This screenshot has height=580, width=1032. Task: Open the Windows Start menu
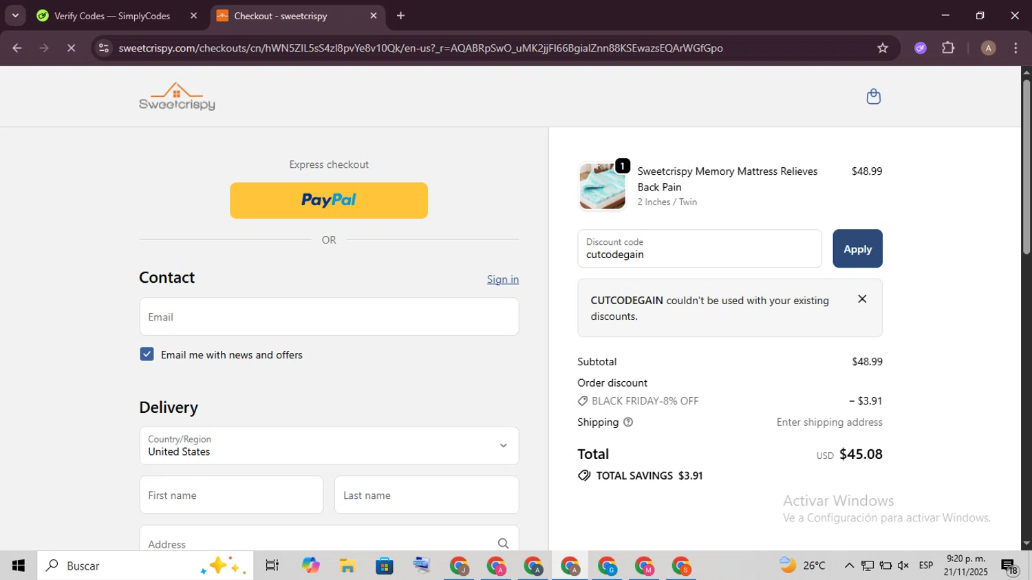(x=19, y=566)
